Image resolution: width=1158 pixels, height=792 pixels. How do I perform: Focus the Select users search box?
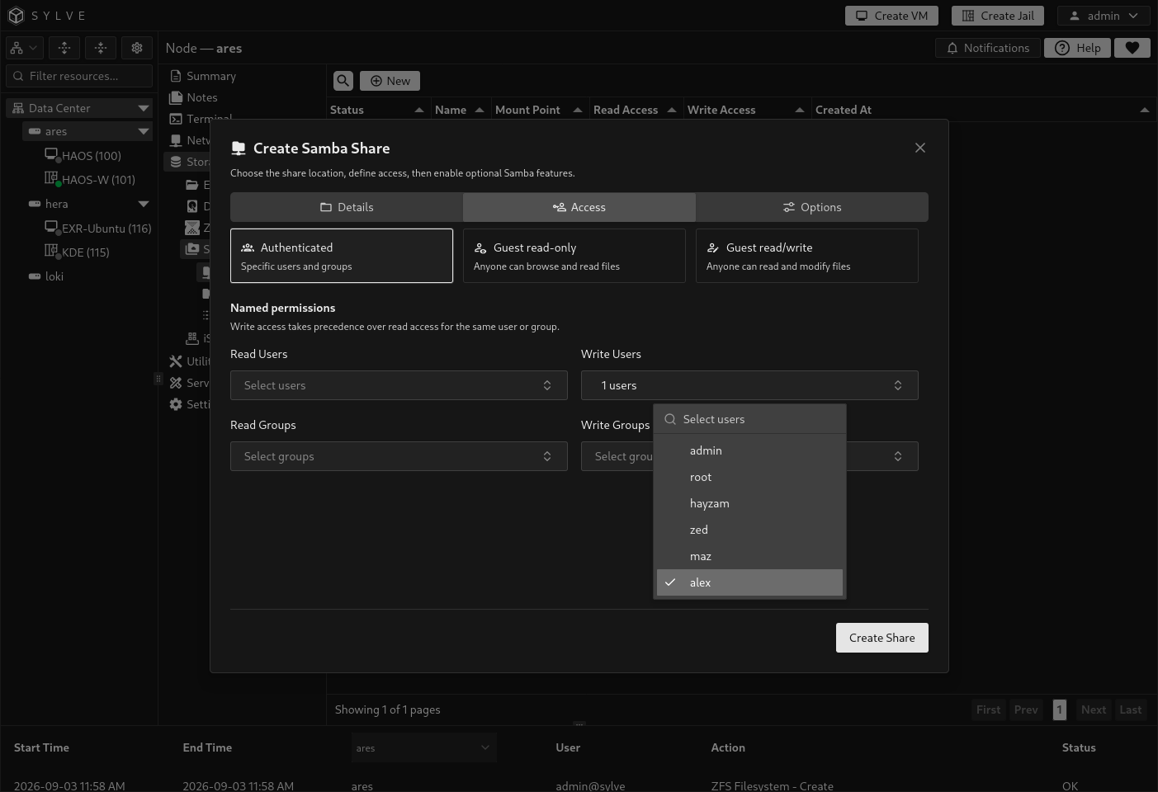coord(749,419)
